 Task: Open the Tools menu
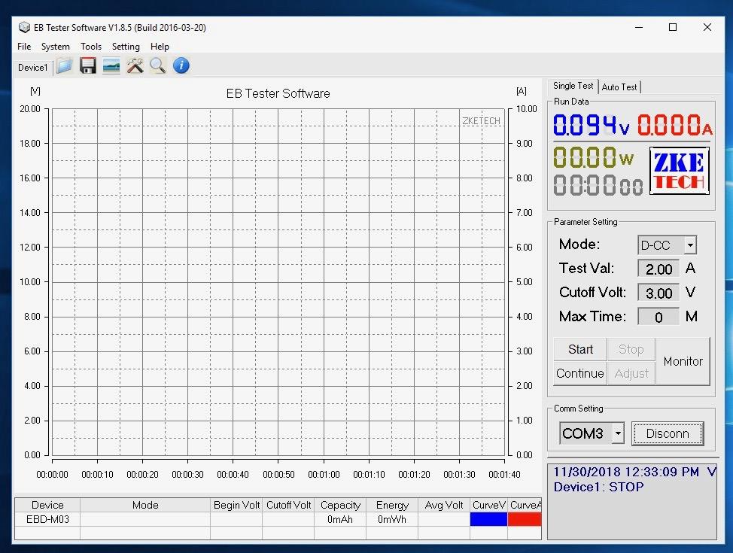(x=91, y=47)
